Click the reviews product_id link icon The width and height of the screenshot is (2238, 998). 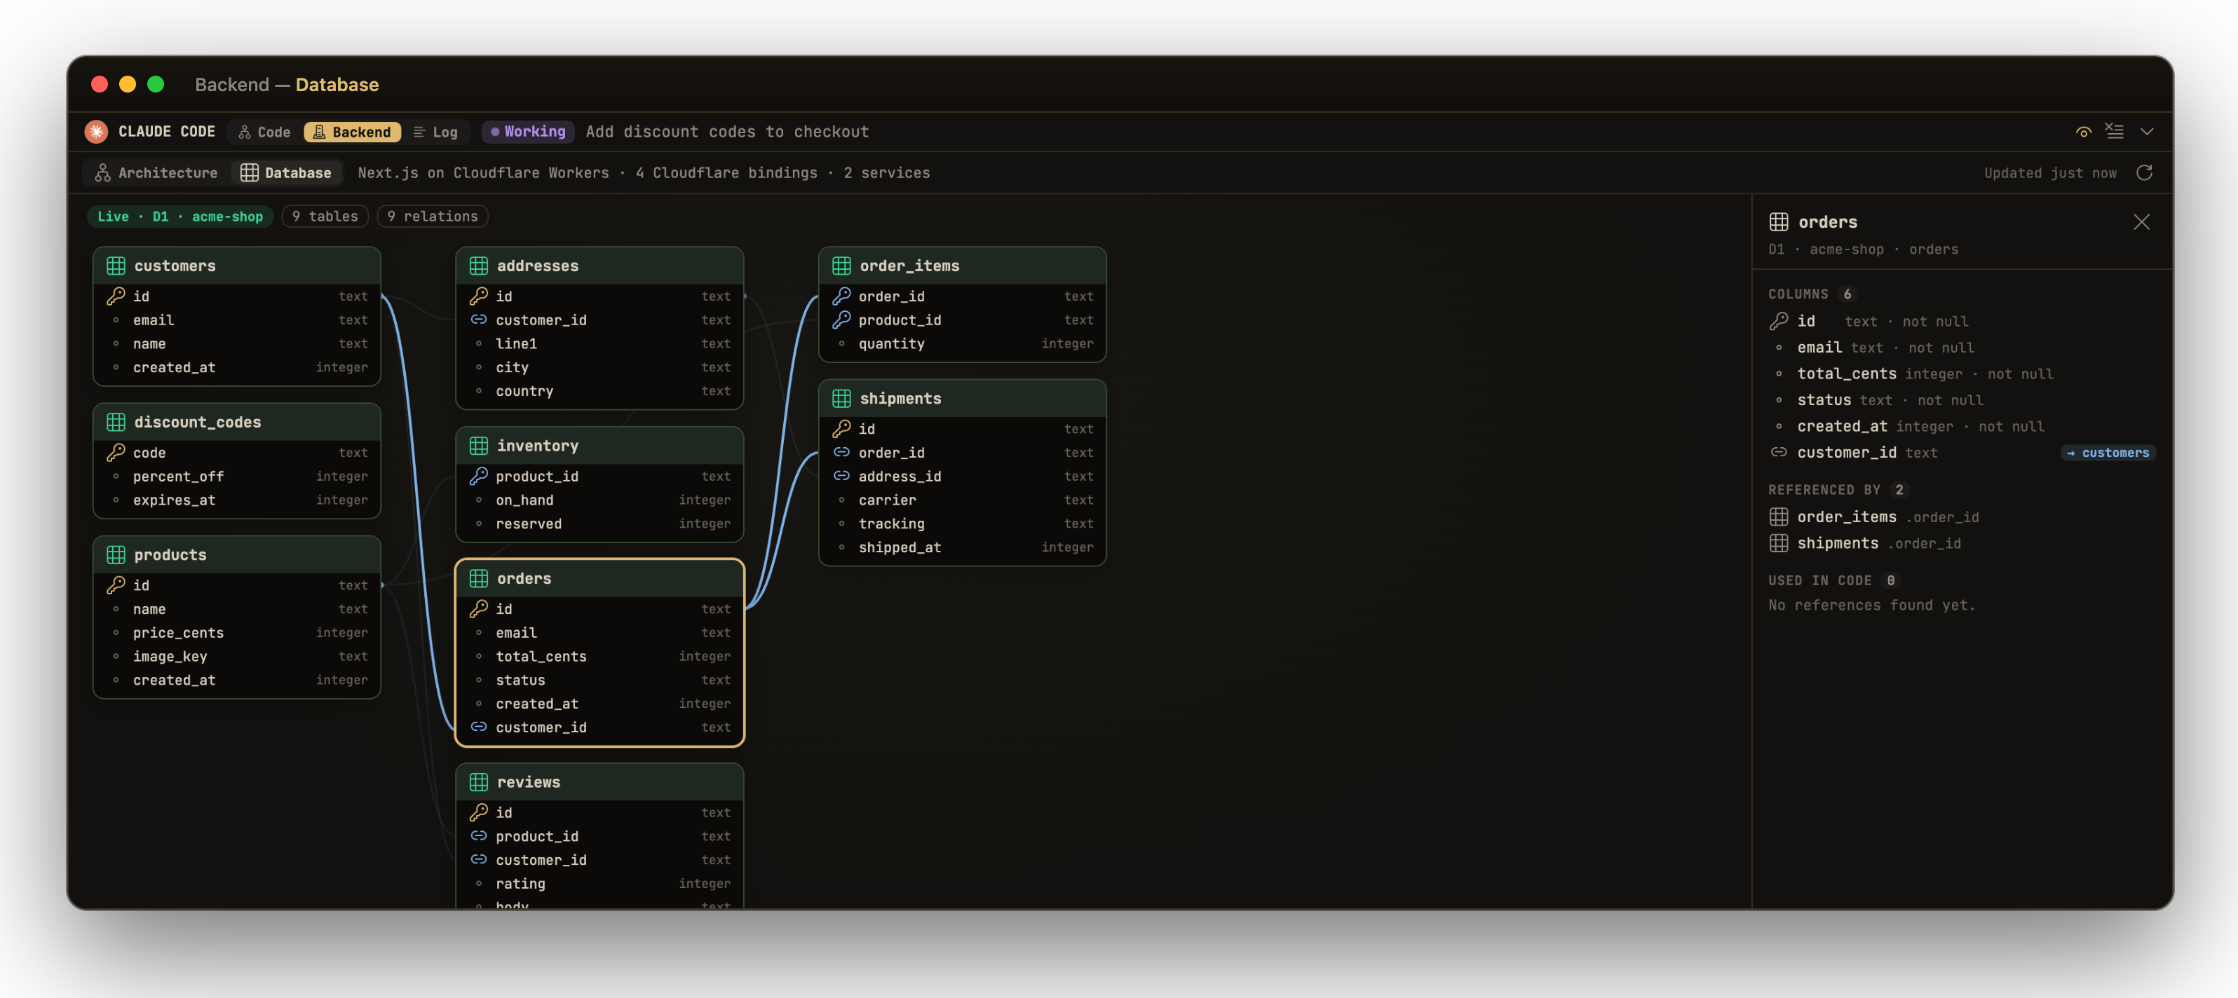[x=479, y=835]
